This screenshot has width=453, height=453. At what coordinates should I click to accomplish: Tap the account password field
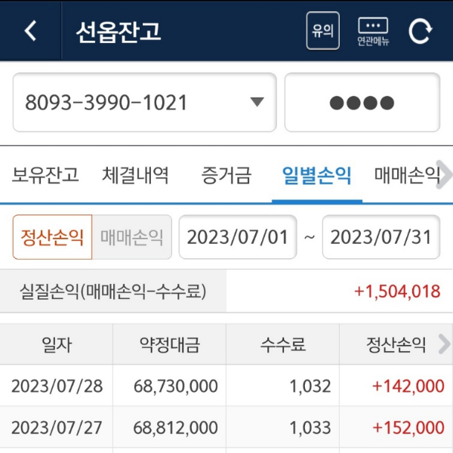tap(362, 103)
